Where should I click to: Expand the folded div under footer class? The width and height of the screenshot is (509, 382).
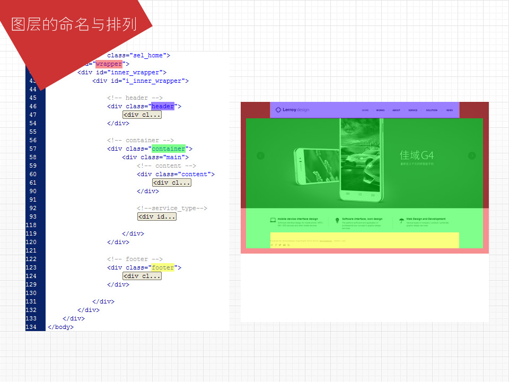tap(142, 276)
